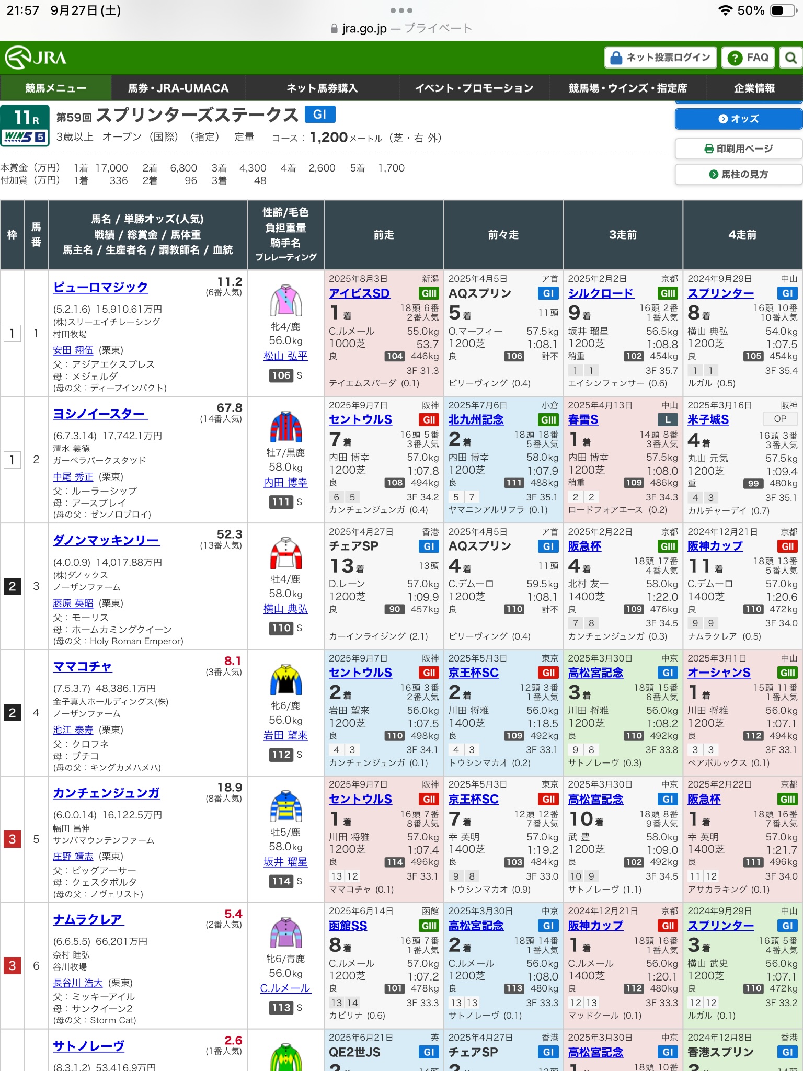Open the 馬券・JRA-UMACA menu
The image size is (803, 1071).
click(x=178, y=88)
